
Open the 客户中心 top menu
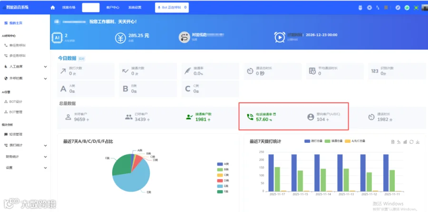(113, 8)
